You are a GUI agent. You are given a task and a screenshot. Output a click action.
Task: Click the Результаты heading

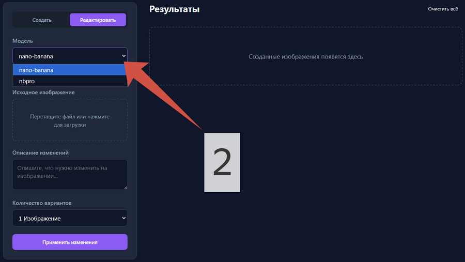[x=174, y=9]
